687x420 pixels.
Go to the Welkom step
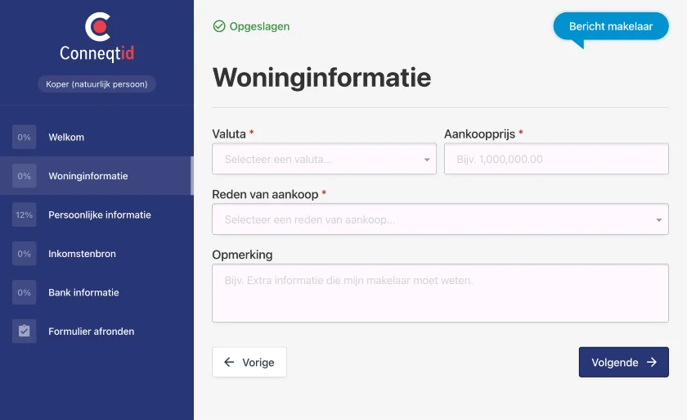tap(97, 137)
